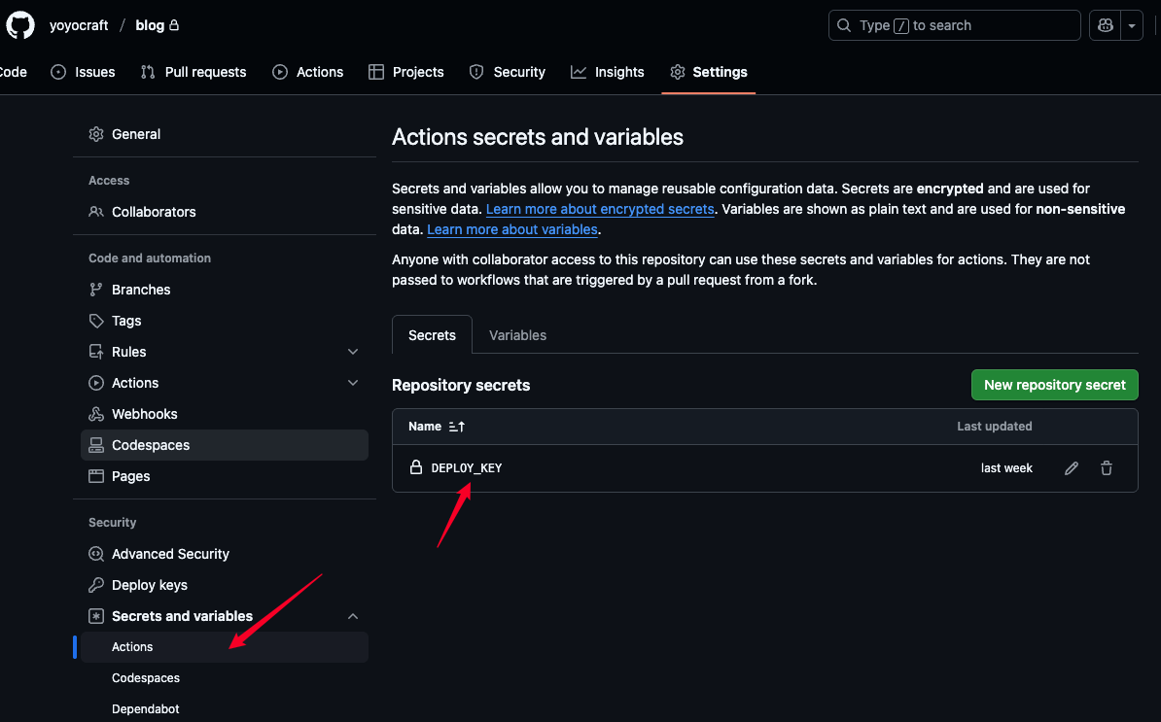Image resolution: width=1161 pixels, height=722 pixels.
Task: Select Codespaces under Secrets and variables
Action: (x=225, y=677)
